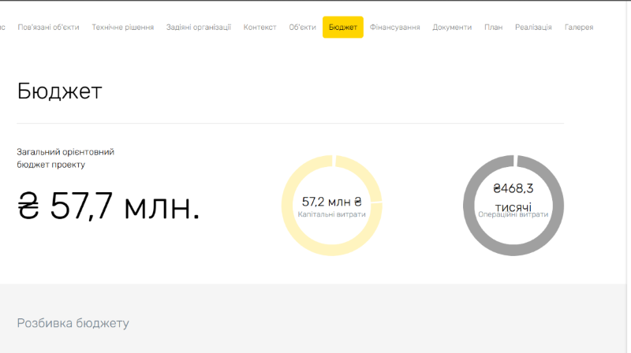This screenshot has height=353, width=631.
Task: Select the Задіяні організації tab
Action: tap(198, 27)
